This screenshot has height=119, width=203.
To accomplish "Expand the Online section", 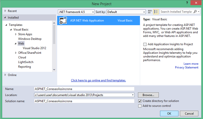I will pos(5,75).
